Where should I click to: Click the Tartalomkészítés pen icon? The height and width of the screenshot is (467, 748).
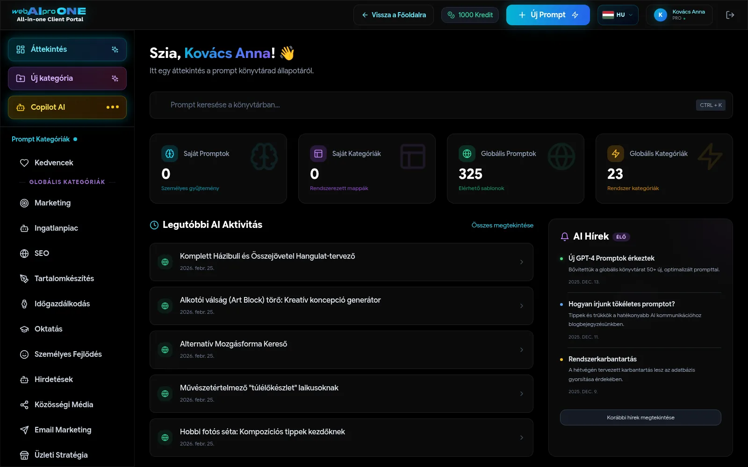coord(24,279)
